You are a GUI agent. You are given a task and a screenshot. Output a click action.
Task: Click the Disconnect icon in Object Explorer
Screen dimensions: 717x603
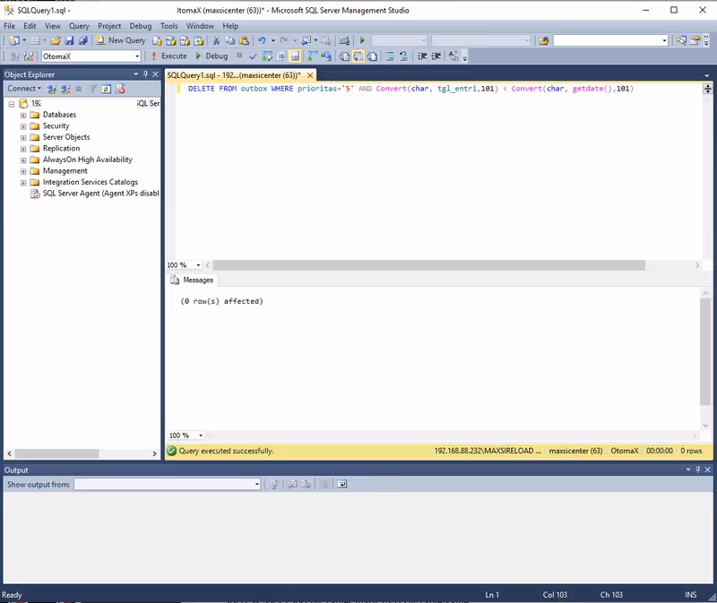64,88
